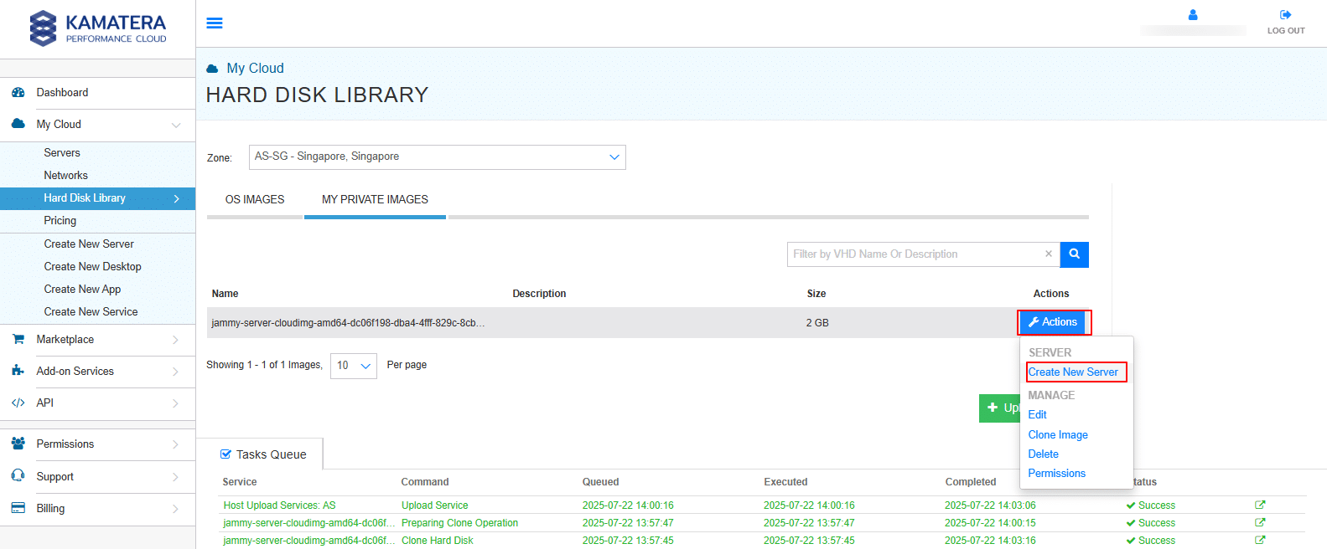The width and height of the screenshot is (1327, 549).
Task: Open Create New Desktop sidebar link
Action: [x=92, y=267]
